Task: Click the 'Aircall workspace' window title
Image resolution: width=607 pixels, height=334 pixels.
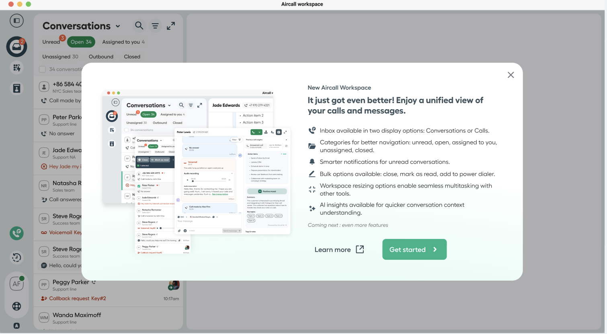Action: pos(302,4)
